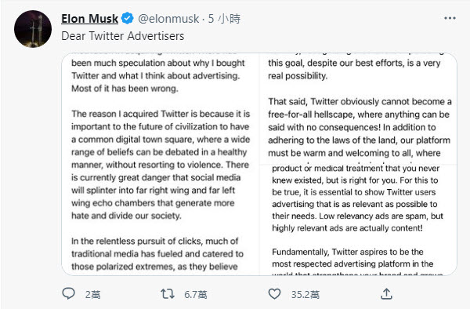Click the paragraph starting 'The reason I acquired'
The width and height of the screenshot is (470, 309).
[161, 165]
